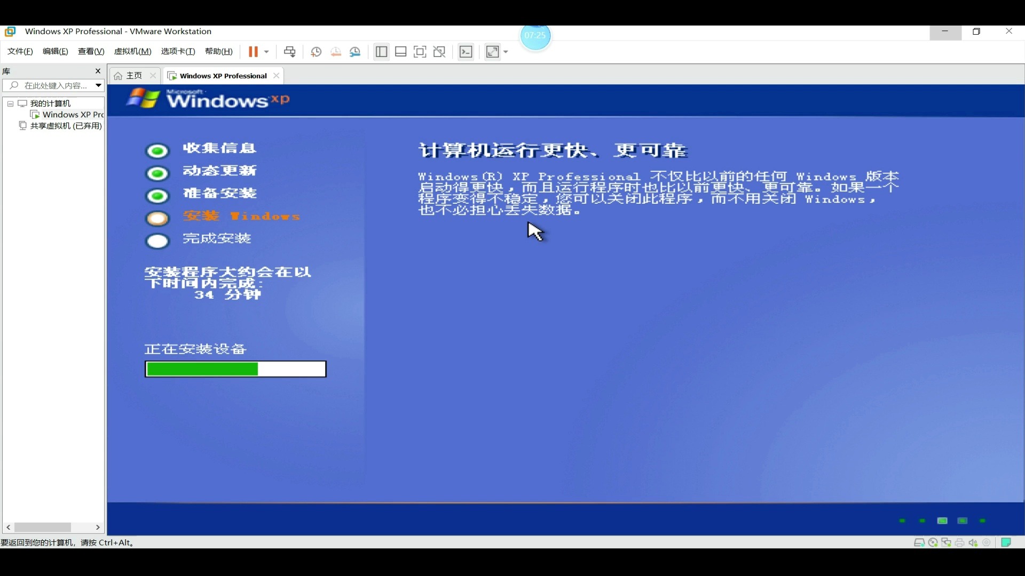Open the 虚拟机(M) menu
1025x576 pixels.
click(133, 51)
